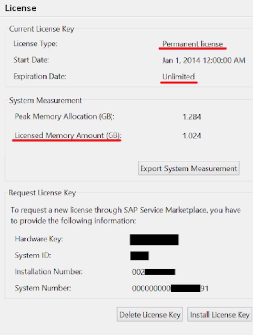The width and height of the screenshot is (253, 335).
Task: Click the Peak Memory Allocation (GB) label
Action: point(67,117)
